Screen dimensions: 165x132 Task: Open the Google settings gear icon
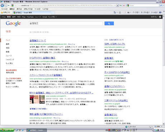click(x=160, y=17)
